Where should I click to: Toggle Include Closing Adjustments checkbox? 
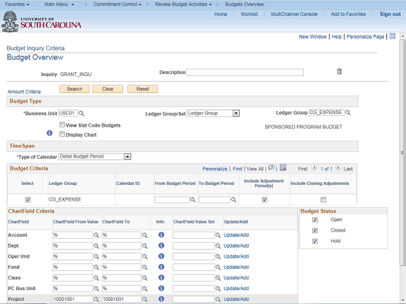324,199
